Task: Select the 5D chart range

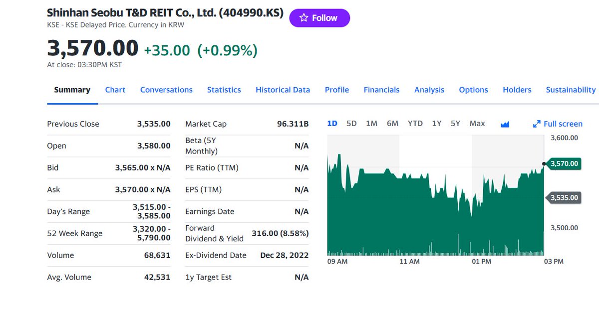Action: tap(351, 124)
